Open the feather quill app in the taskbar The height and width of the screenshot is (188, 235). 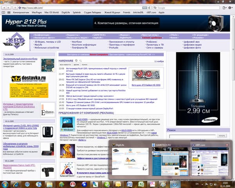(x=95, y=184)
